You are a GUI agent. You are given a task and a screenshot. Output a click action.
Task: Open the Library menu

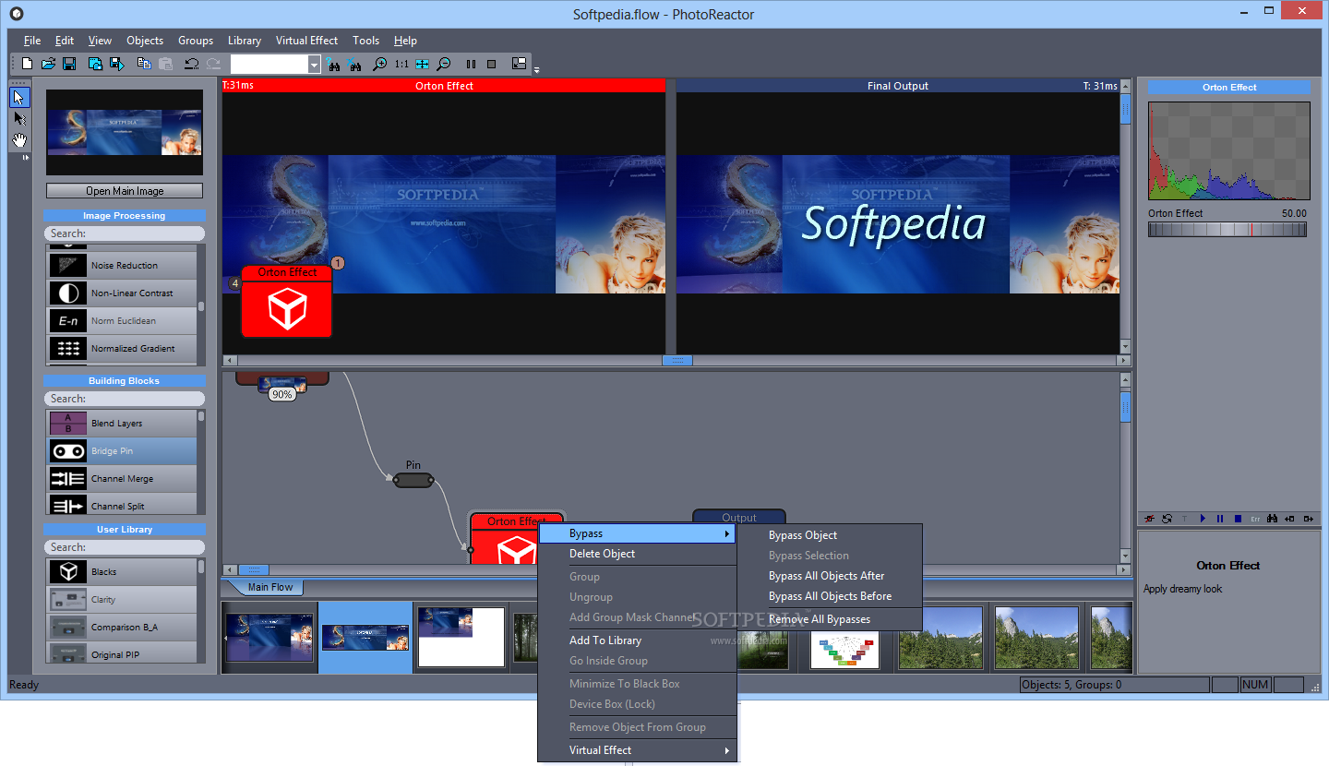[245, 41]
